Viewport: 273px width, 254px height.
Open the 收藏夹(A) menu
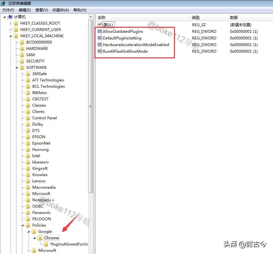click(x=61, y=10)
